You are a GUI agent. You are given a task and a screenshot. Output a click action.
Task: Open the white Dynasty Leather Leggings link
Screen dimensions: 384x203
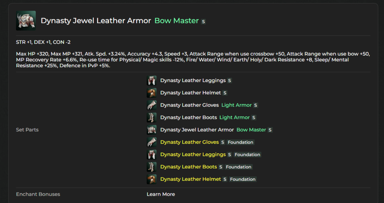[193, 81]
